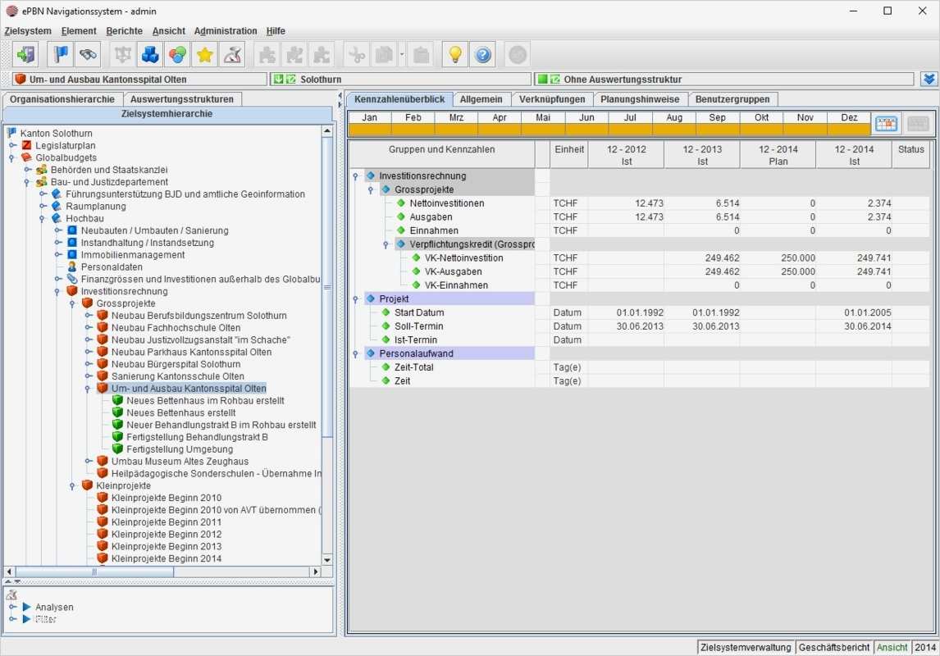Click the calendar icon beside Dez
This screenshot has width=940, height=656.
pos(887,123)
